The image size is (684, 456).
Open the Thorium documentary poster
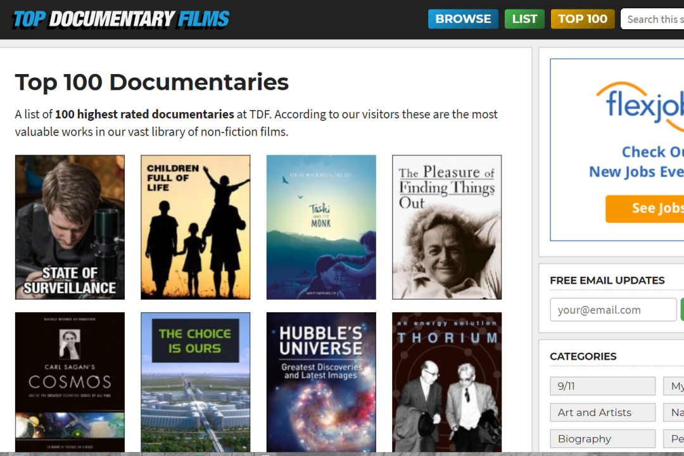446,382
